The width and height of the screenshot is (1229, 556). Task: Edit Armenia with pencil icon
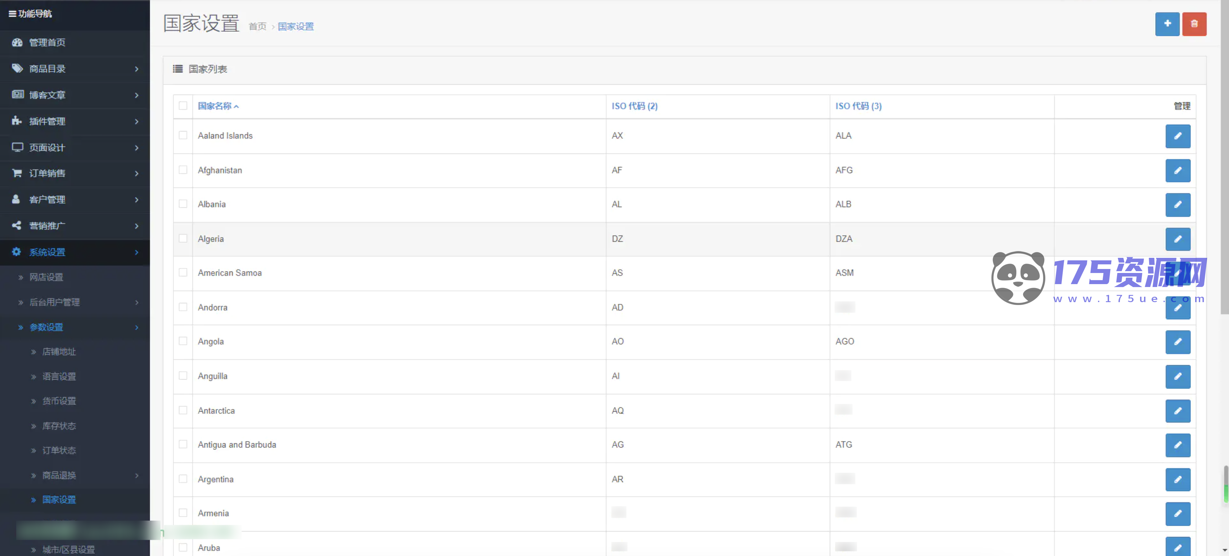pos(1178,514)
